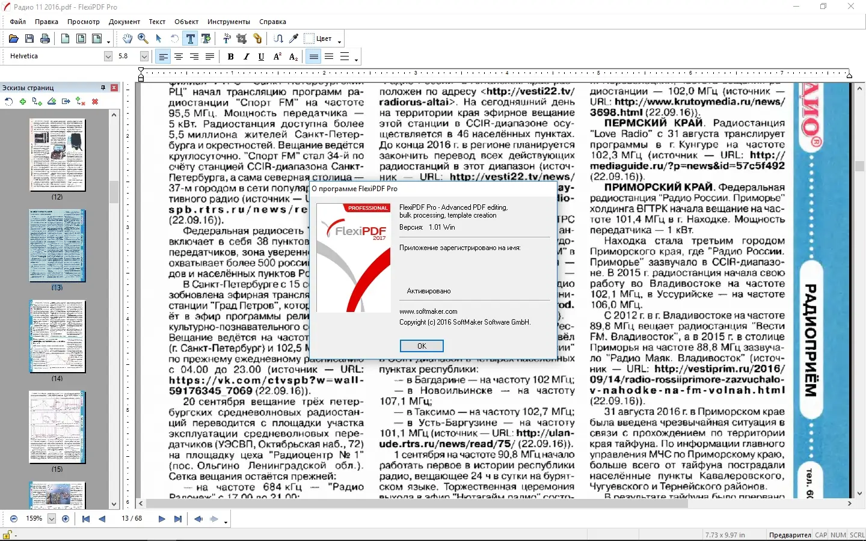Delete a page via the red cross icon
The width and height of the screenshot is (866, 541).
(95, 102)
